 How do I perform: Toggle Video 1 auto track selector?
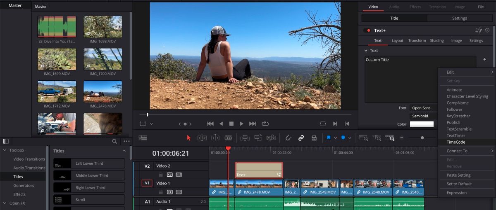(x=169, y=192)
